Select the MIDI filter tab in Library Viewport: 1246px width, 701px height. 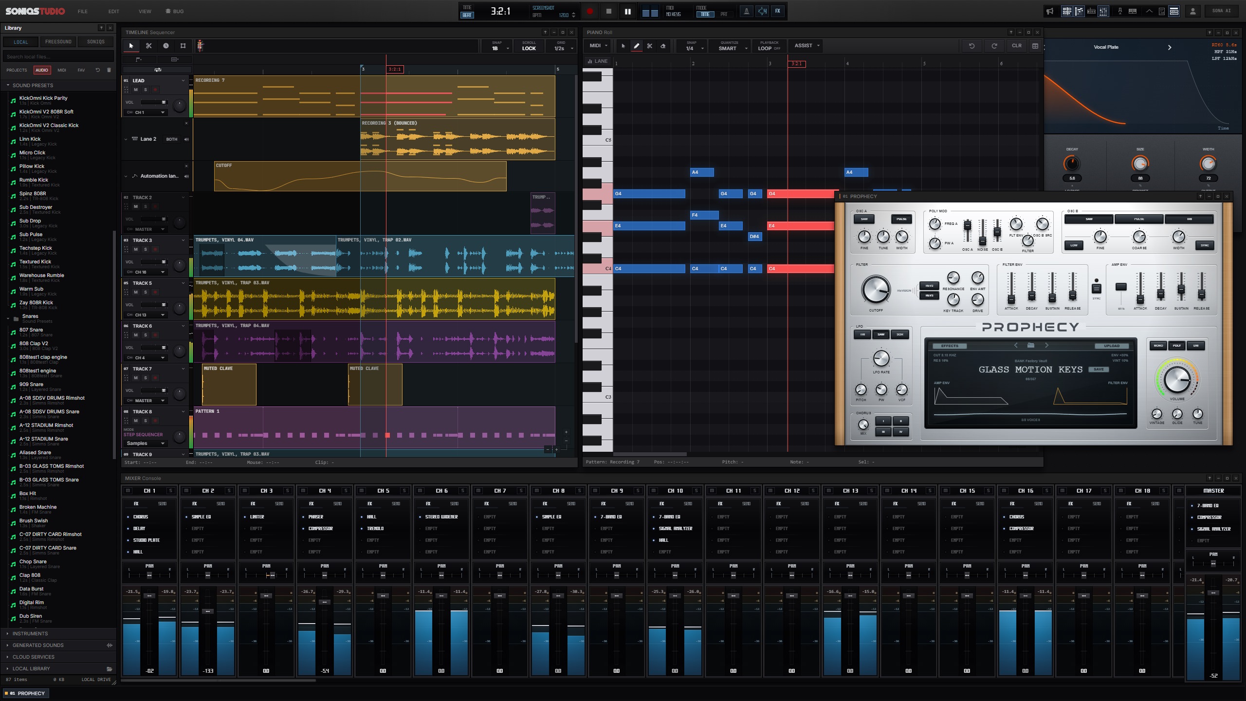coord(62,70)
